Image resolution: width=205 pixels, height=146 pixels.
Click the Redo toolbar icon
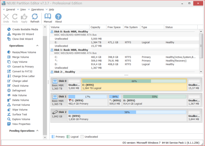[15, 17]
